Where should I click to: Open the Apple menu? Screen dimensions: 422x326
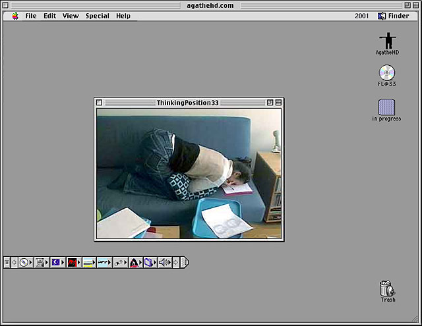pyautogui.click(x=15, y=16)
